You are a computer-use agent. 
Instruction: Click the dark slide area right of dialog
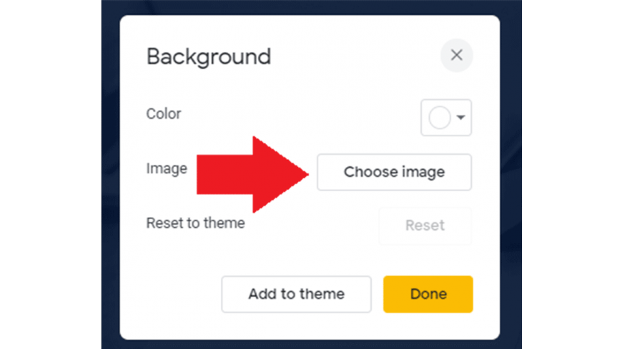tap(511, 174)
